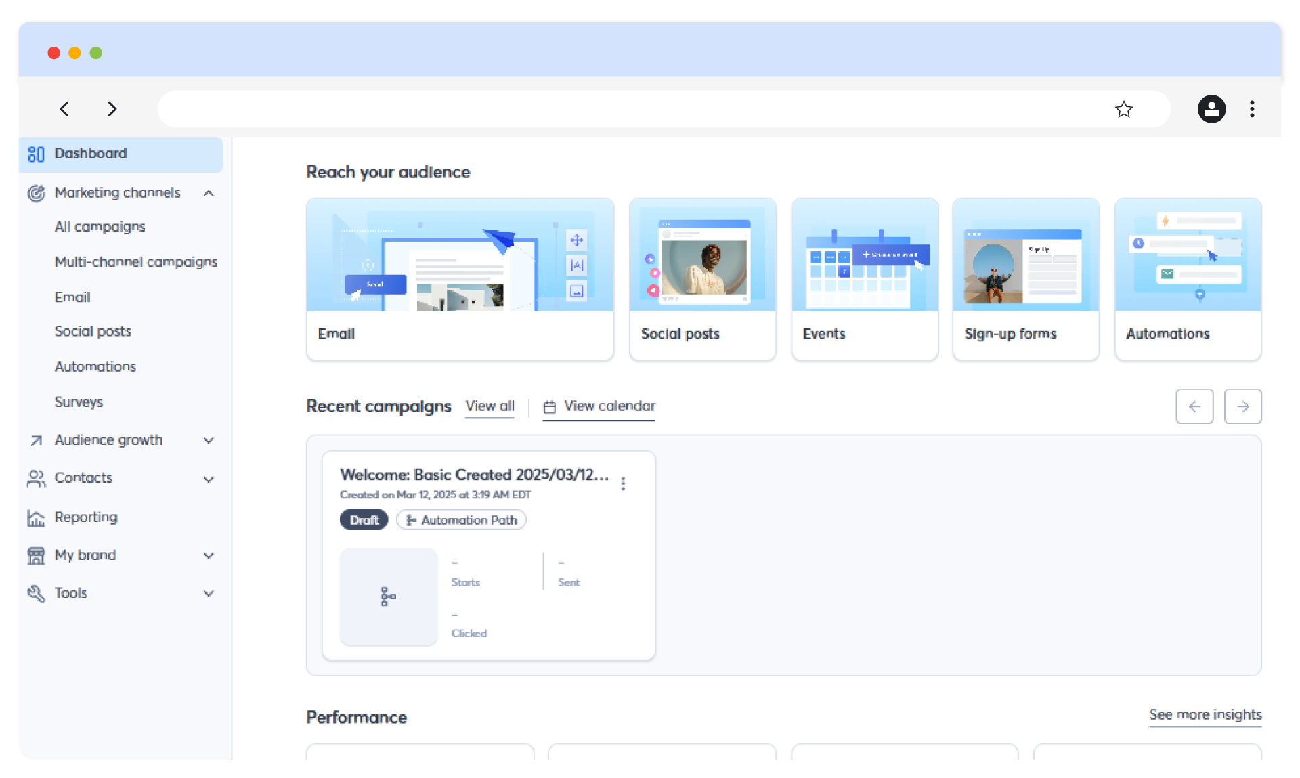Collapse the Marketing channels section
This screenshot has width=1300, height=778.
(x=209, y=194)
